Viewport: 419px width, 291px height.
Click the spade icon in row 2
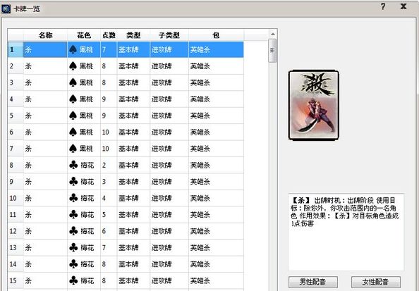click(73, 66)
